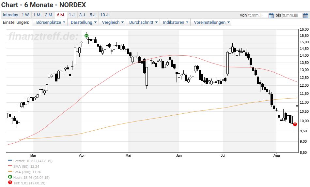
Task: Expand the Durchschnitt dropdown
Action: [143, 22]
